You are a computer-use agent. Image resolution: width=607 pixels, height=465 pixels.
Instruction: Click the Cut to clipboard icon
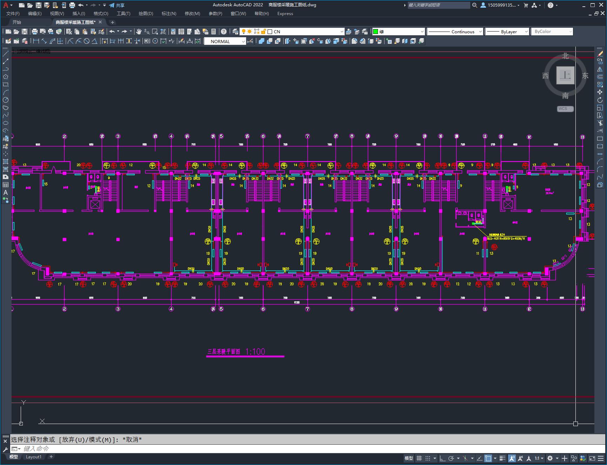coord(69,32)
